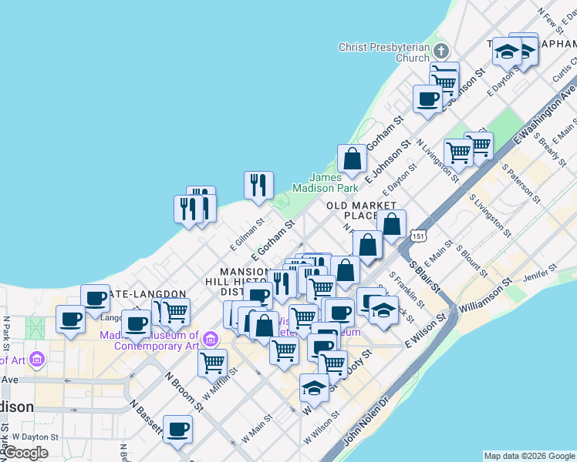
Task: Select the front restaurant marker of the lakeshore pair
Action: (x=189, y=209)
